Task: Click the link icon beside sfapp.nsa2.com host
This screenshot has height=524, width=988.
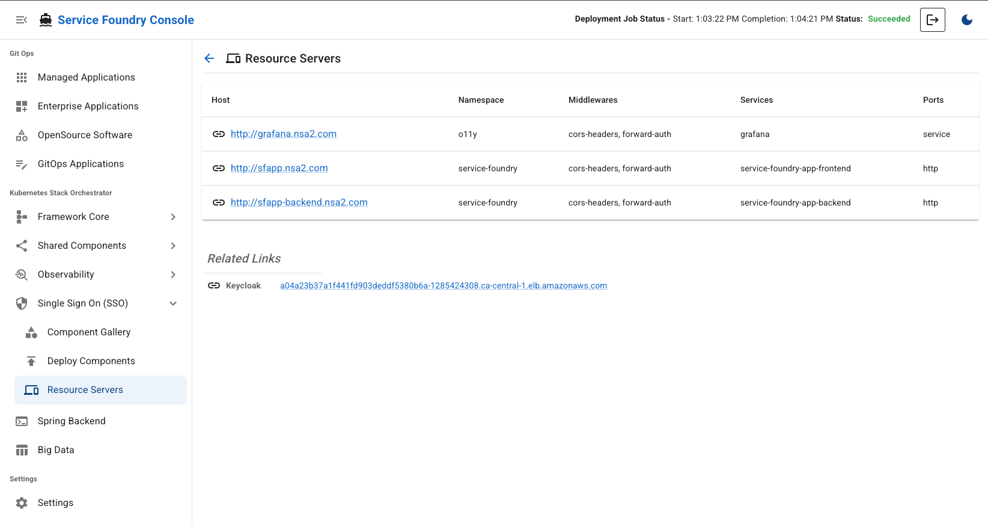Action: [x=219, y=168]
